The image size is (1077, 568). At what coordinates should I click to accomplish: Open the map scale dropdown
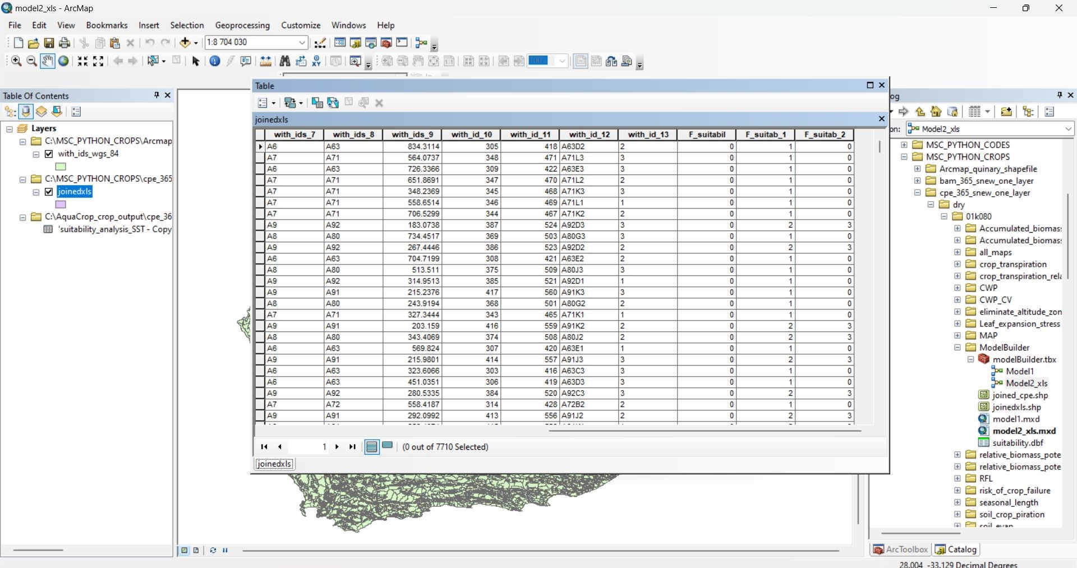(302, 43)
